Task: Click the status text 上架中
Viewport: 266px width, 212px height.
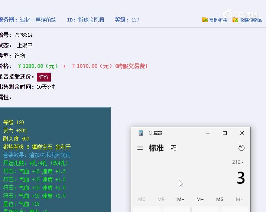Action: [25, 45]
